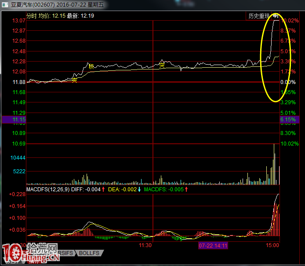305x266 pixels.
Task: Click the highlighted 6.15% percentage label
Action: [289, 120]
